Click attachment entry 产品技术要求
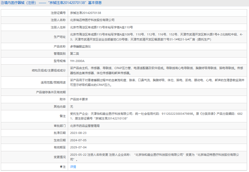 coord(79,99)
